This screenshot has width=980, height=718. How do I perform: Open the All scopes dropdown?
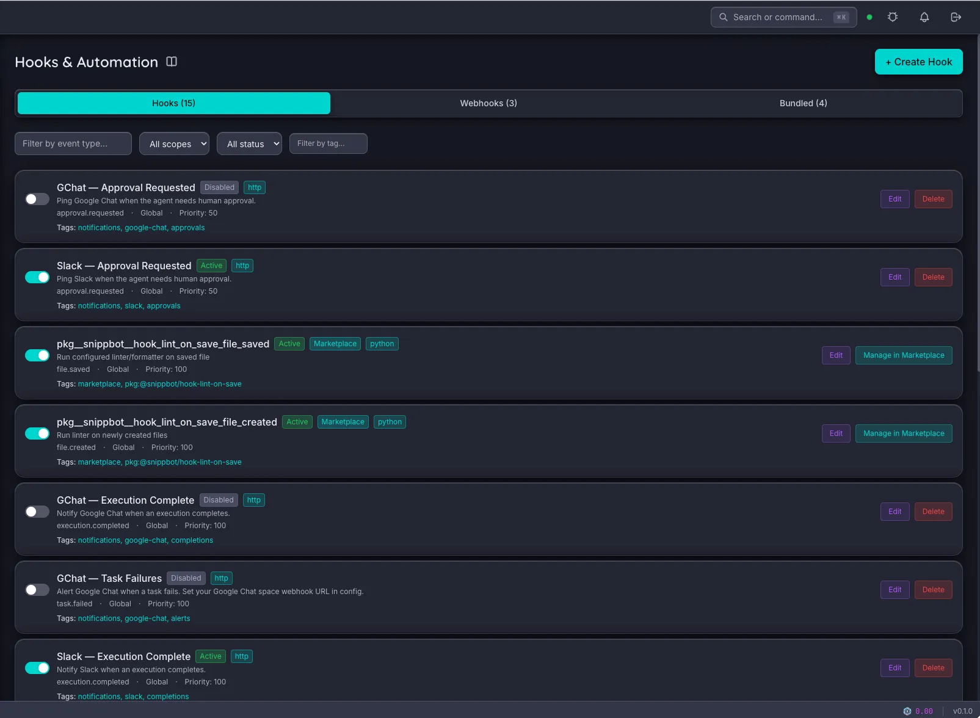pyautogui.click(x=174, y=143)
